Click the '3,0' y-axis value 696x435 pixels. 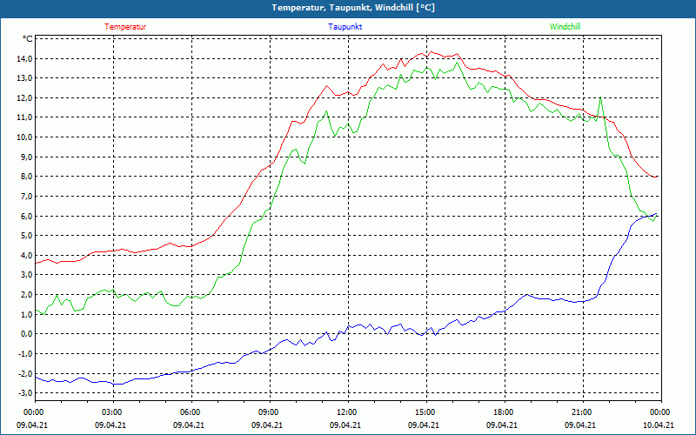tap(26, 275)
